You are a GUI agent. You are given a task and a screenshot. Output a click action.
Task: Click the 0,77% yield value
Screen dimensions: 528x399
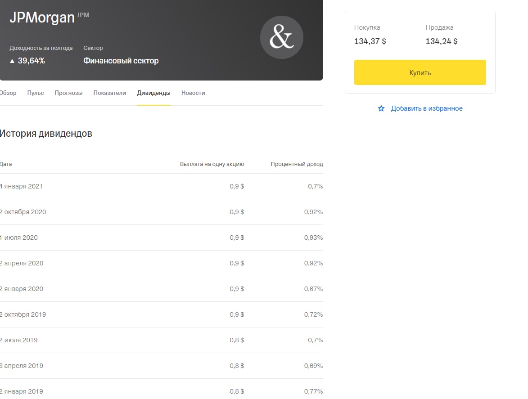313,391
